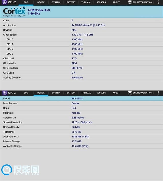163x181 pixels.
Task: Click '4x ARM Cortex-A53 @ 1.46 GHz' value
Action: [88, 25]
